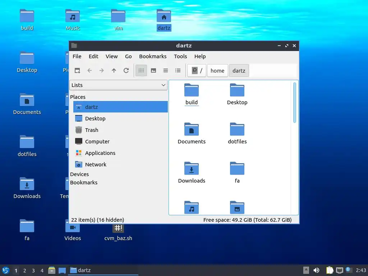Click the 'dartz' path button
The width and height of the screenshot is (368, 276).
(x=239, y=70)
